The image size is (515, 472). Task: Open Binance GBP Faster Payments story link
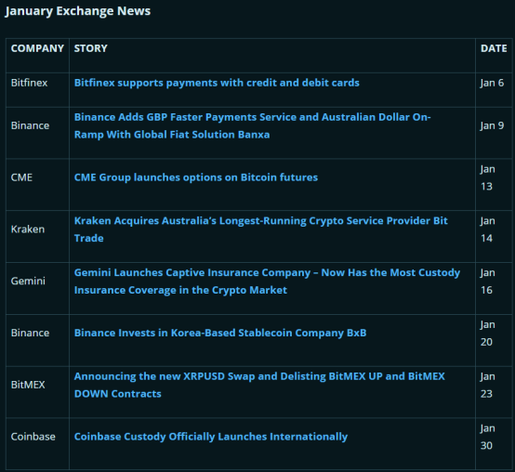point(252,125)
